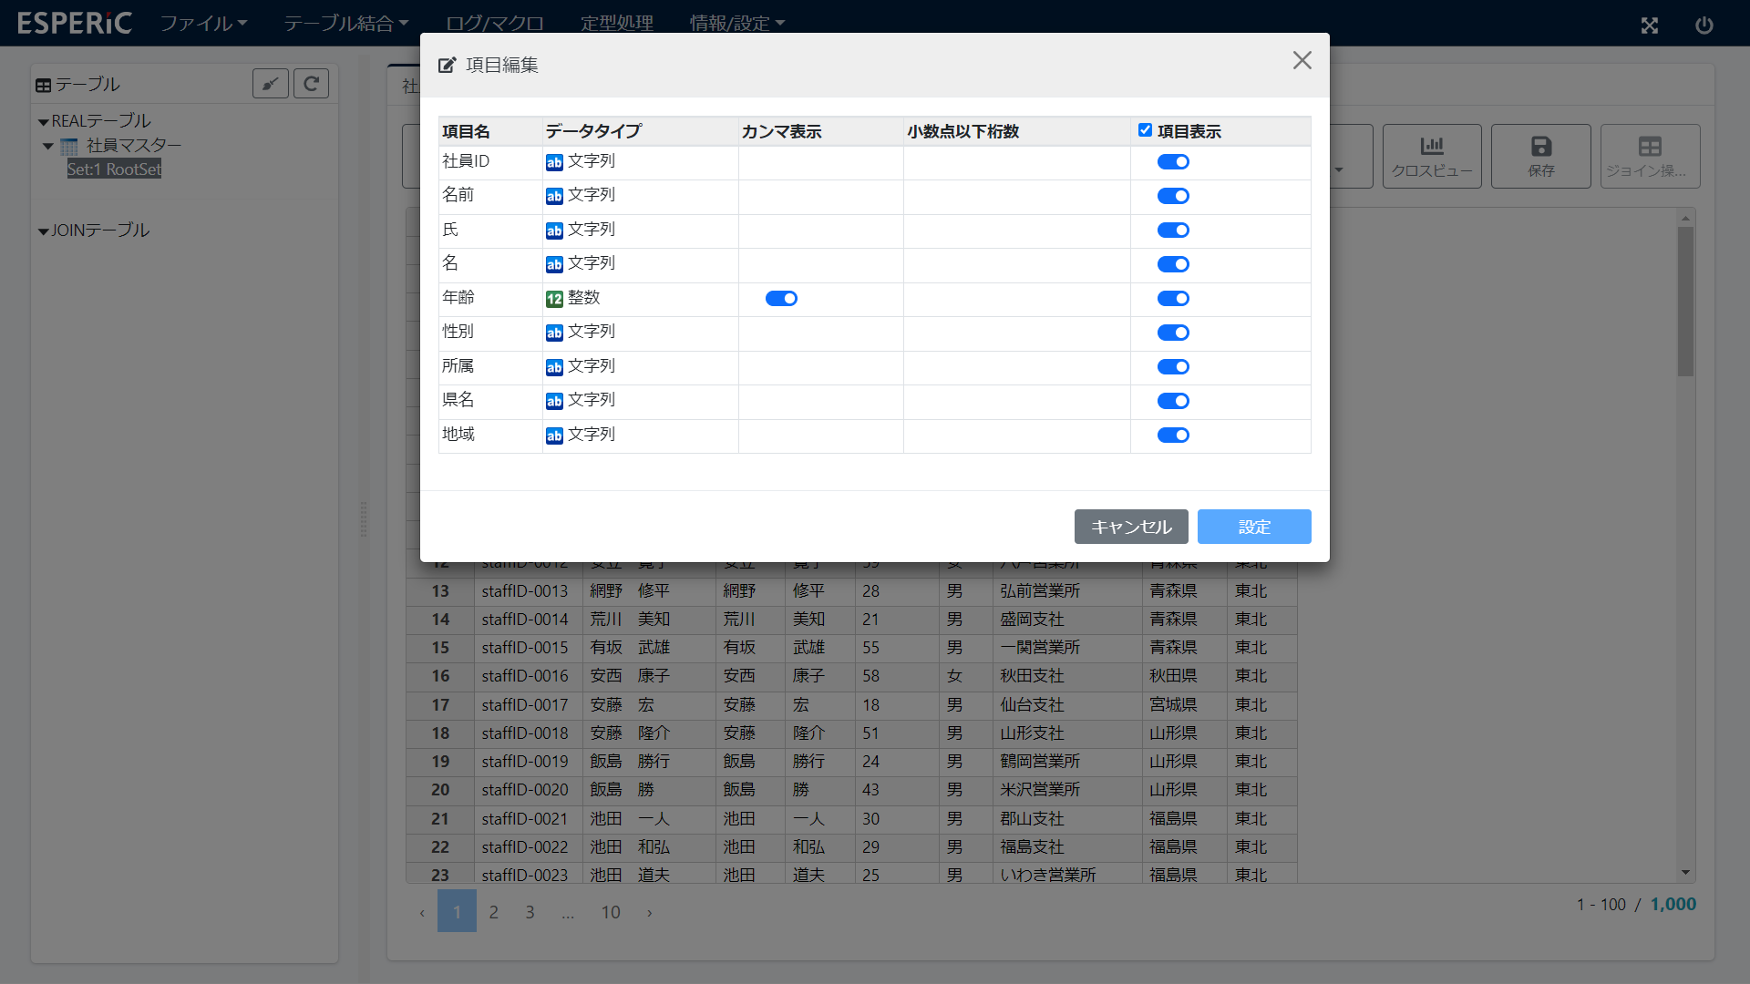This screenshot has width=1750, height=984.
Task: Open the 定型処理 menu item
Action: click(x=617, y=23)
